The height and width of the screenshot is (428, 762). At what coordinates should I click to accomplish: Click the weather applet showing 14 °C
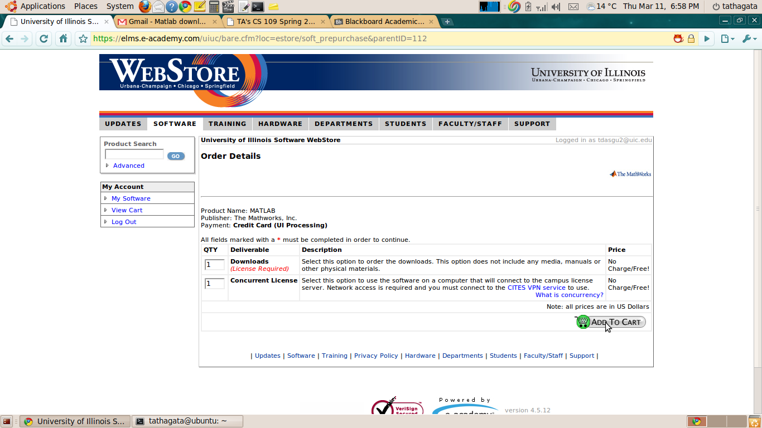601,7
